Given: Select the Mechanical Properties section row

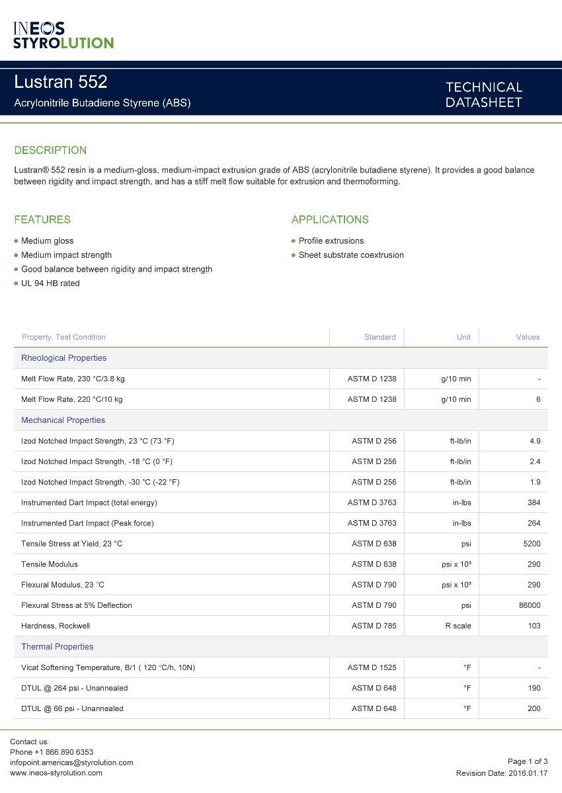Looking at the screenshot, I should pyautogui.click(x=63, y=420).
